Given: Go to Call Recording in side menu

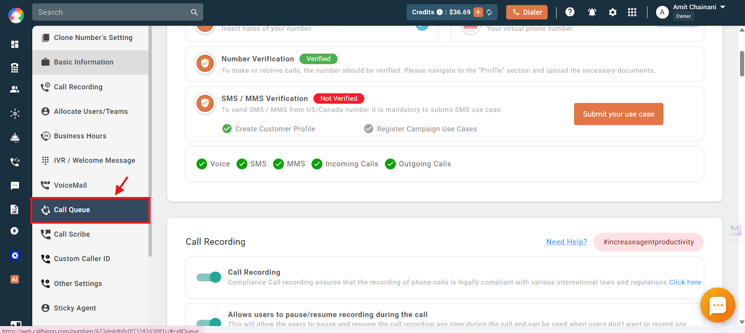Looking at the screenshot, I should (x=90, y=87).
